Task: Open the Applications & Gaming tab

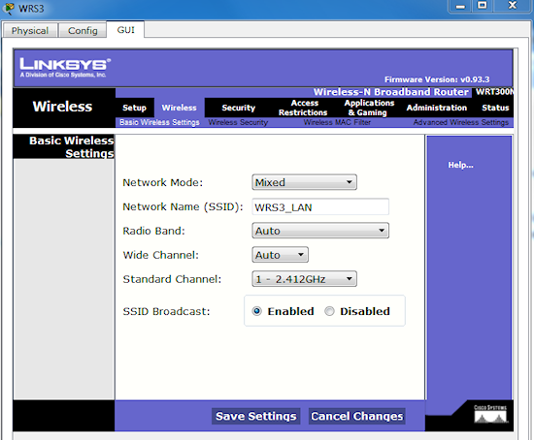Action: click(x=369, y=108)
